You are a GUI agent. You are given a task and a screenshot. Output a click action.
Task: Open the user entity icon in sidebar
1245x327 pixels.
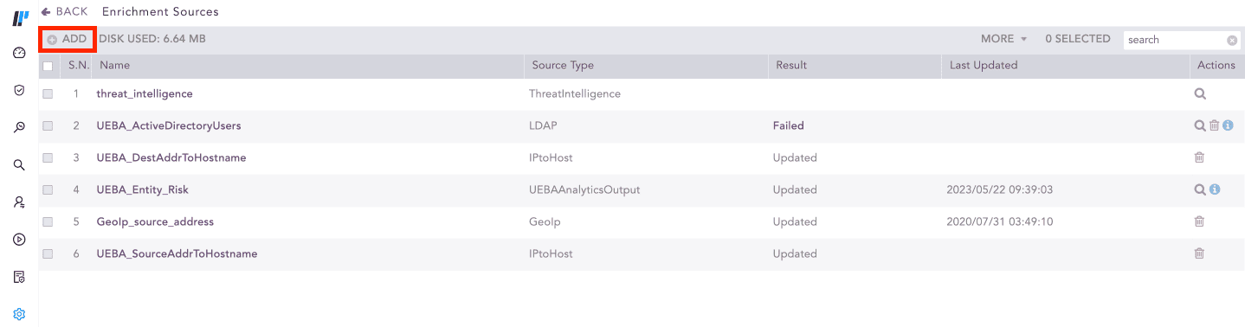pos(19,202)
